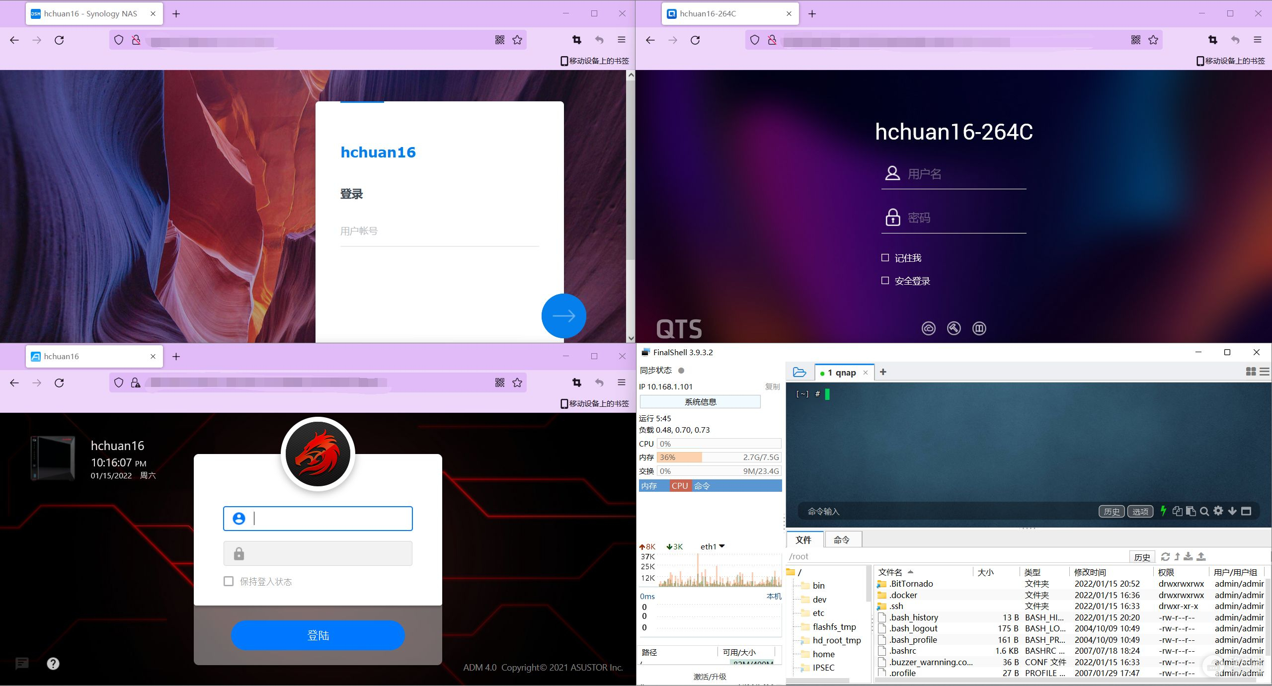Image resolution: width=1272 pixels, height=686 pixels.
Task: Tick the 安全登录 checkbox
Action: [x=885, y=281]
